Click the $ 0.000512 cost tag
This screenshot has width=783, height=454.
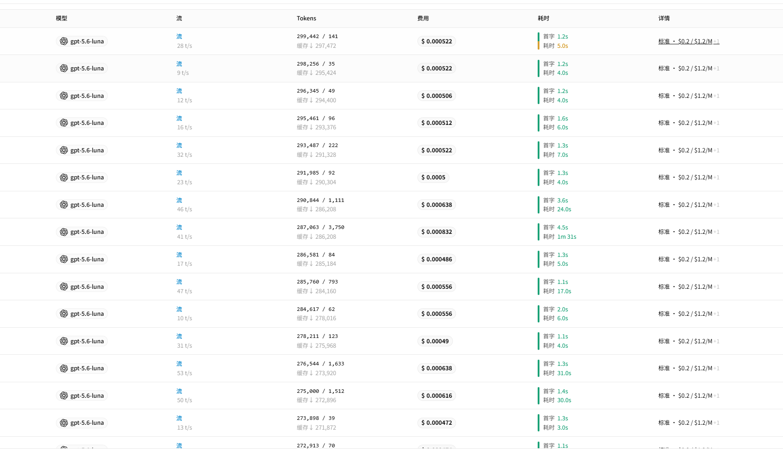click(437, 123)
